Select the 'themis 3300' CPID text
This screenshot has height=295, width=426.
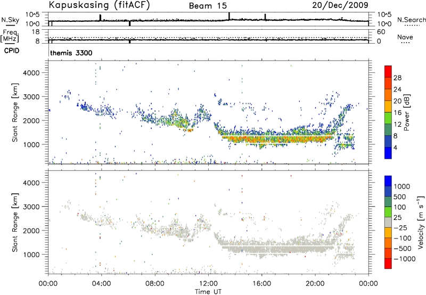(x=71, y=53)
